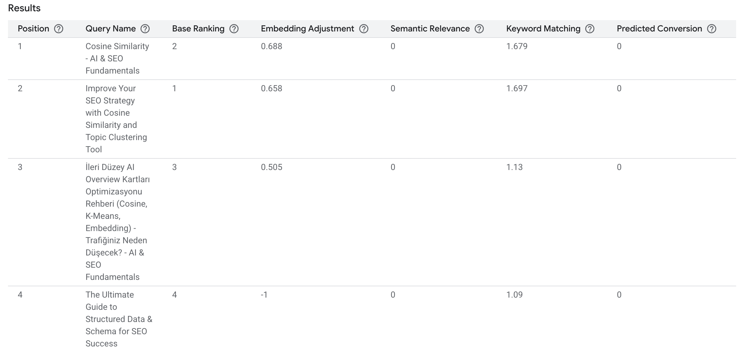Open the Query Name help tooltip icon
741x351 pixels.
[x=145, y=29]
